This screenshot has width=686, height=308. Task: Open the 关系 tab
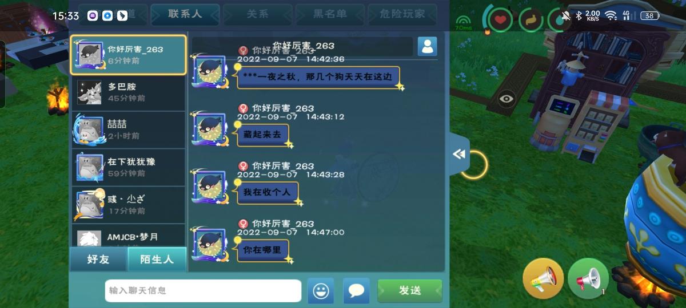click(257, 14)
